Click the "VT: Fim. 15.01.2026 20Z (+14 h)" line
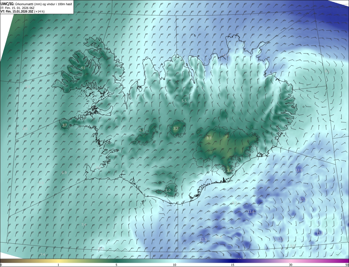 click(23, 11)
